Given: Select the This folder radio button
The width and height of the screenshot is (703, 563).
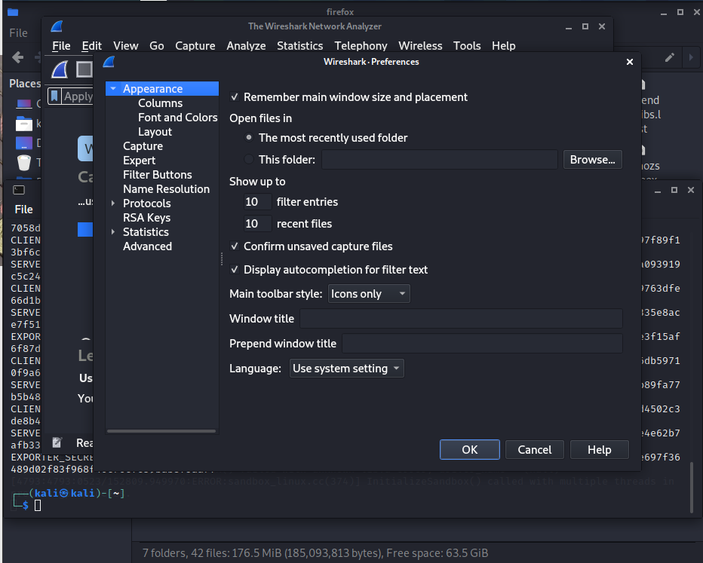Looking at the screenshot, I should tap(250, 159).
